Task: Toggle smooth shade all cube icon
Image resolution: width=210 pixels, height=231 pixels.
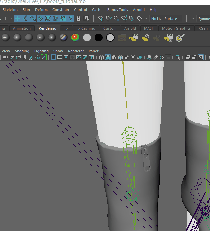Action: point(108,57)
